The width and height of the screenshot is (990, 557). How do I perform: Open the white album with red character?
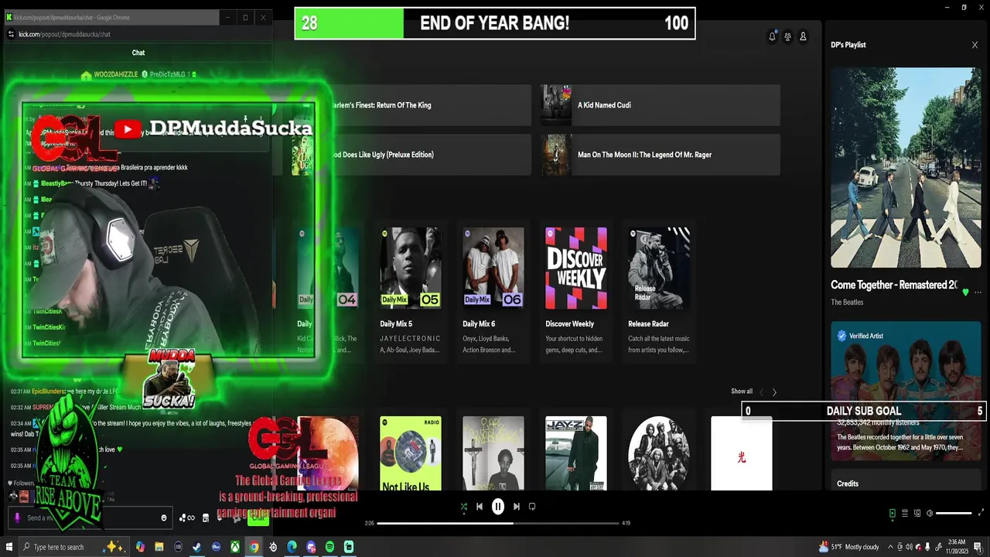(742, 453)
